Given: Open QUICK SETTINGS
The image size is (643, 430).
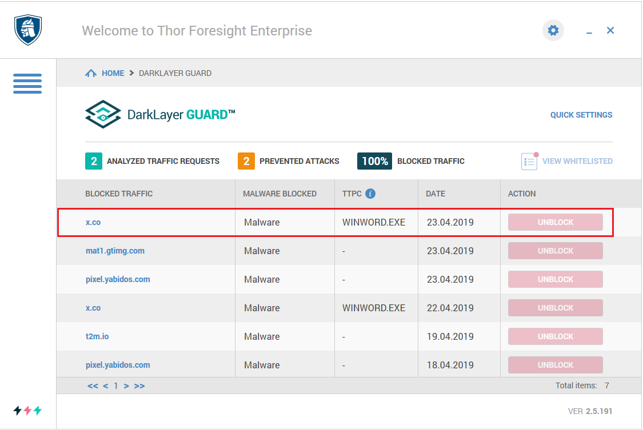Looking at the screenshot, I should point(581,115).
